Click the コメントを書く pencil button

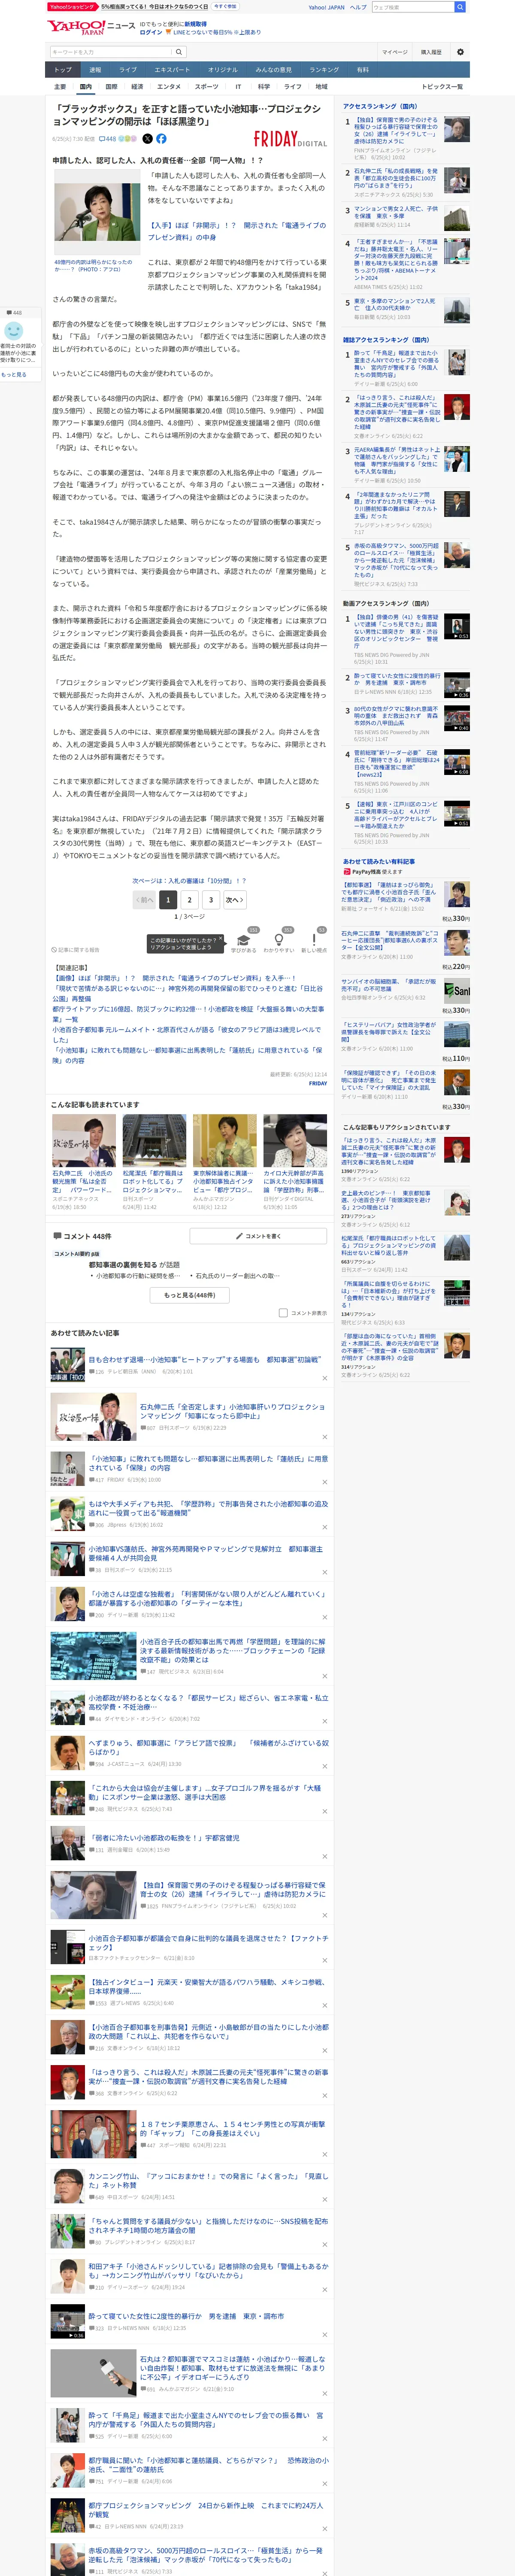(258, 1236)
